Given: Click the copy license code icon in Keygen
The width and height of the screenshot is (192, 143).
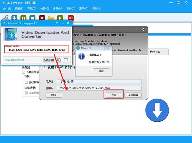Looking at the screenshot, I should tap(59, 60).
